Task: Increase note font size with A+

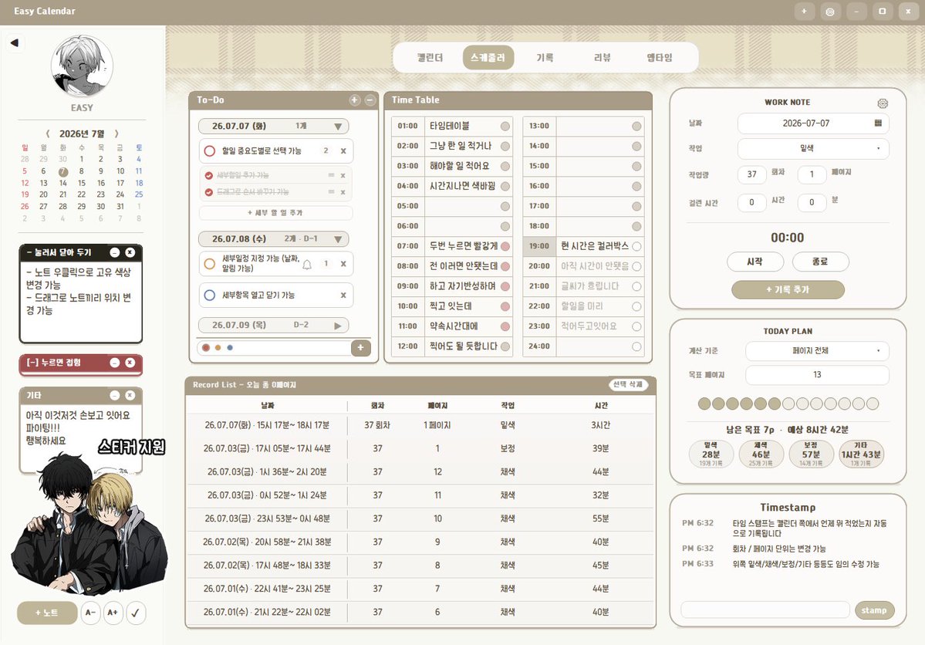Action: (x=113, y=613)
